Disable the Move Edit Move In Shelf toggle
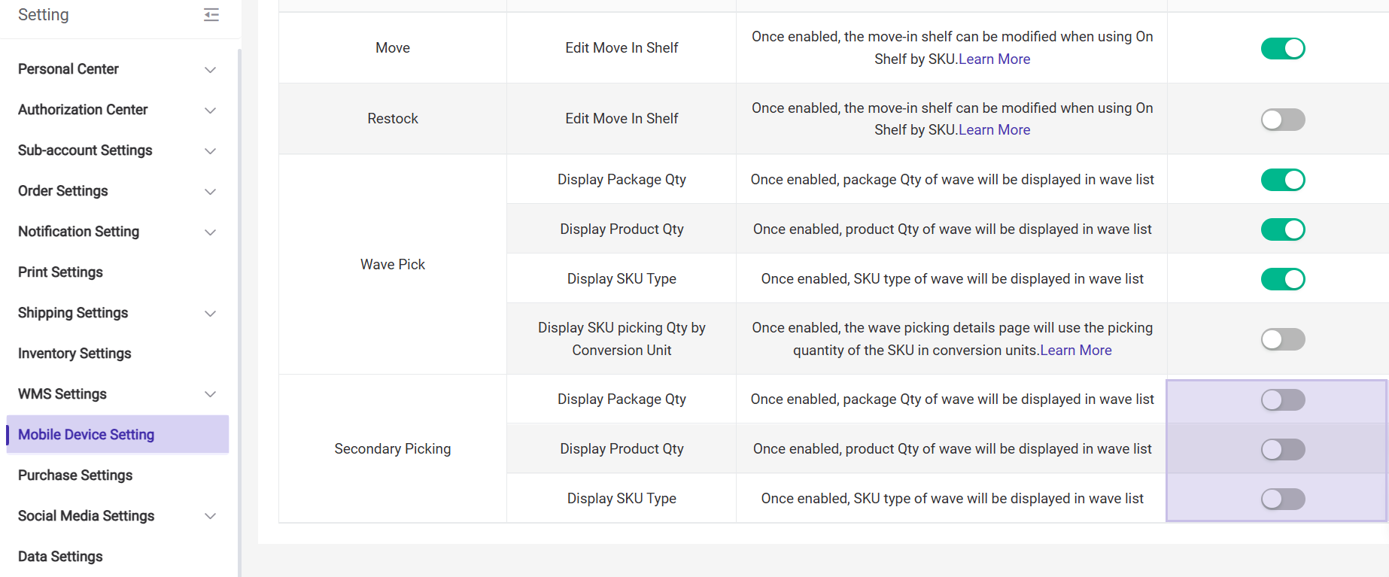The height and width of the screenshot is (577, 1389). 1283,48
